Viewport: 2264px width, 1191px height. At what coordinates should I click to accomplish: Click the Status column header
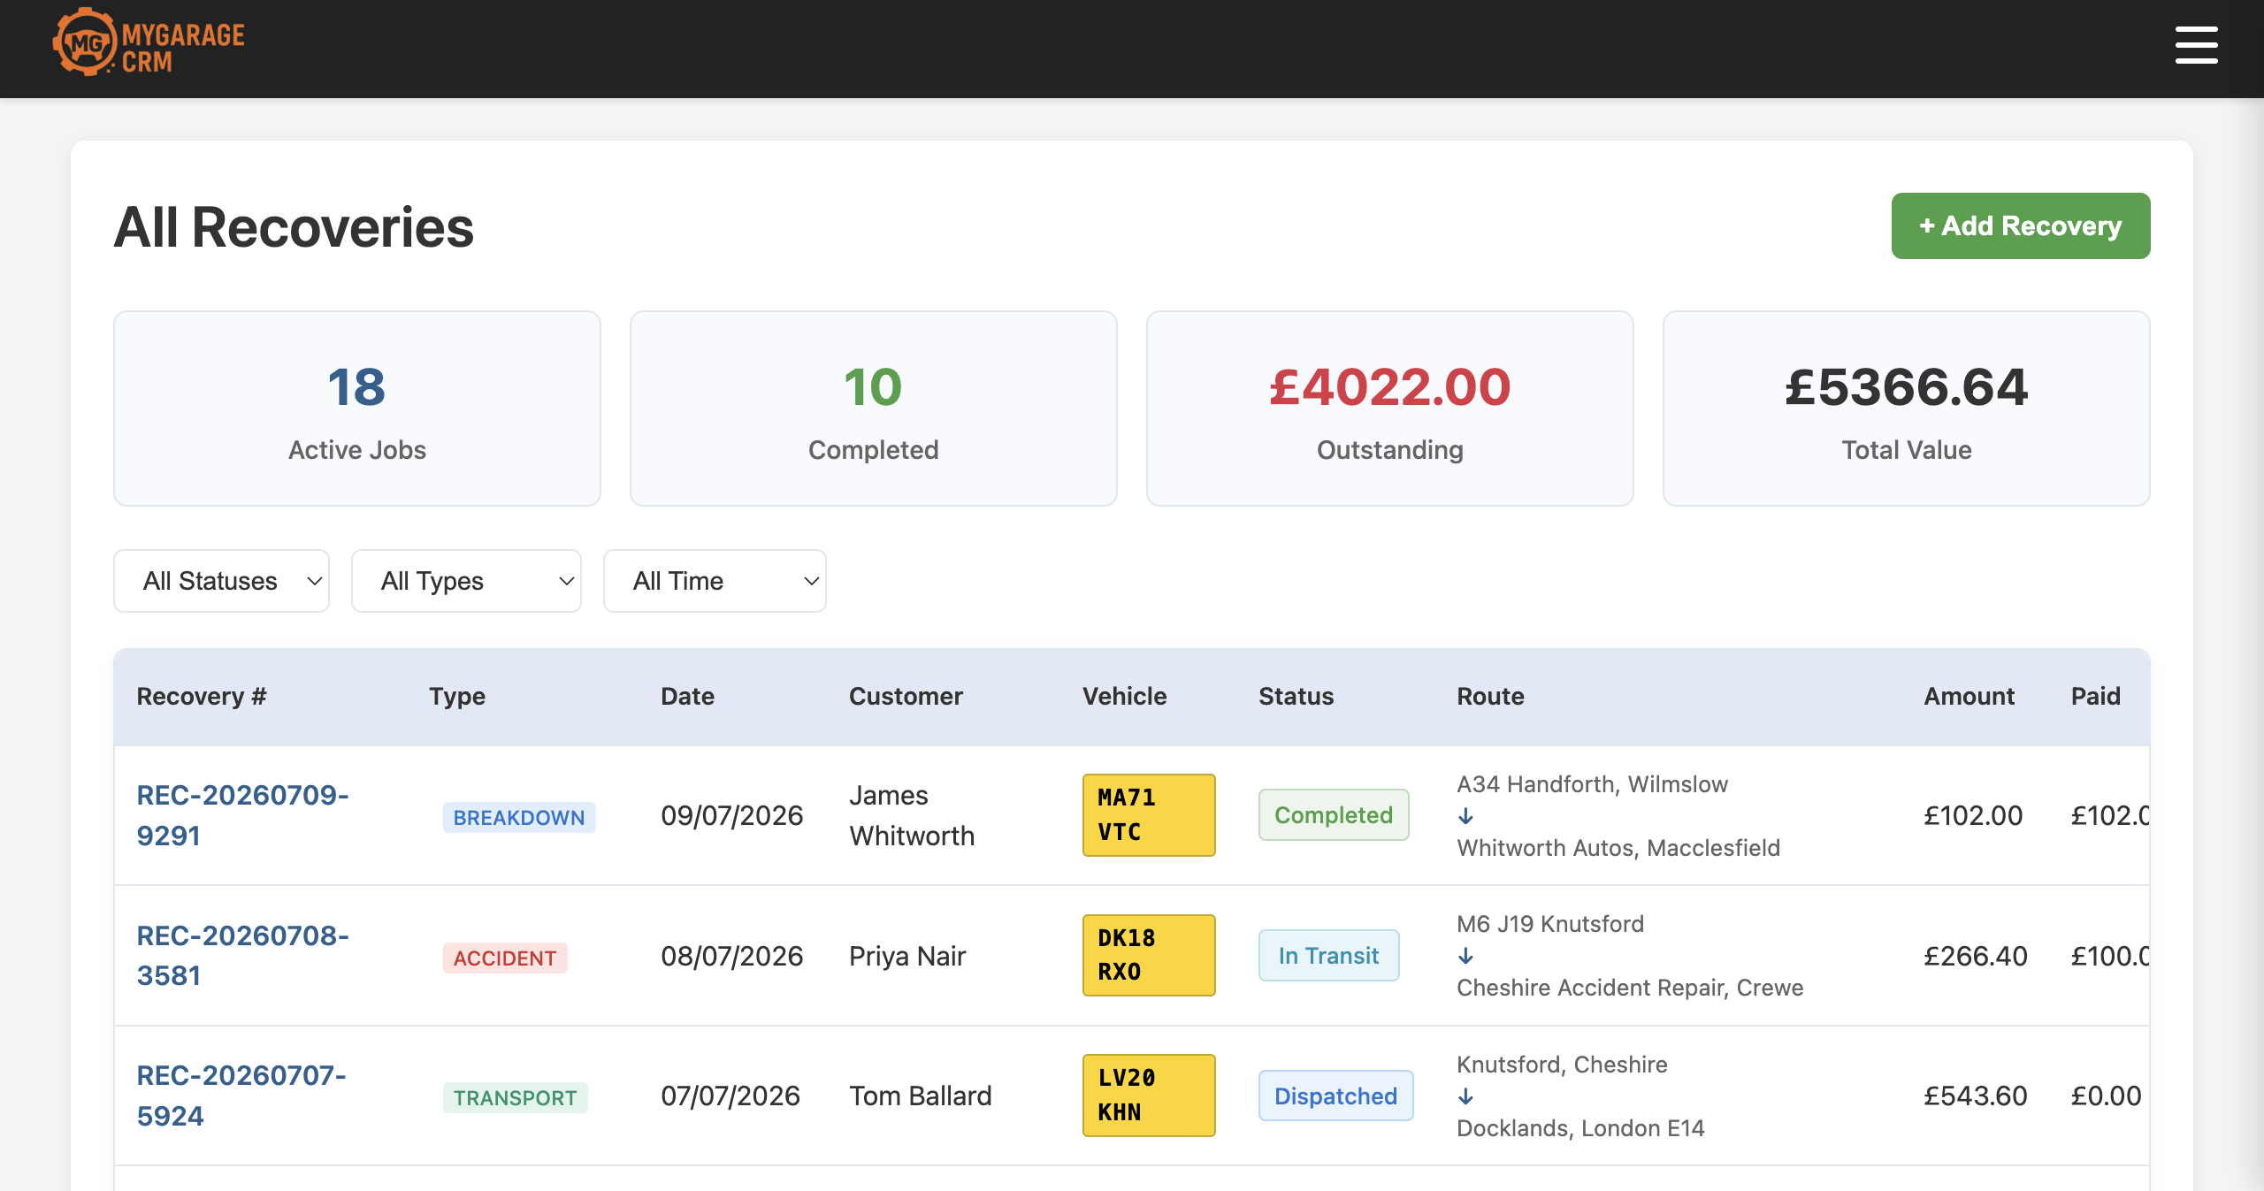1296,697
